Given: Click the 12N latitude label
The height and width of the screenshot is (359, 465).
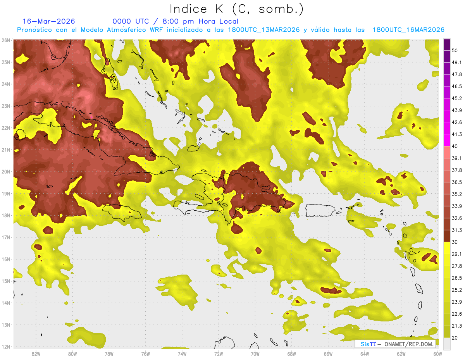Looking at the screenshot, I should click(x=5, y=347).
